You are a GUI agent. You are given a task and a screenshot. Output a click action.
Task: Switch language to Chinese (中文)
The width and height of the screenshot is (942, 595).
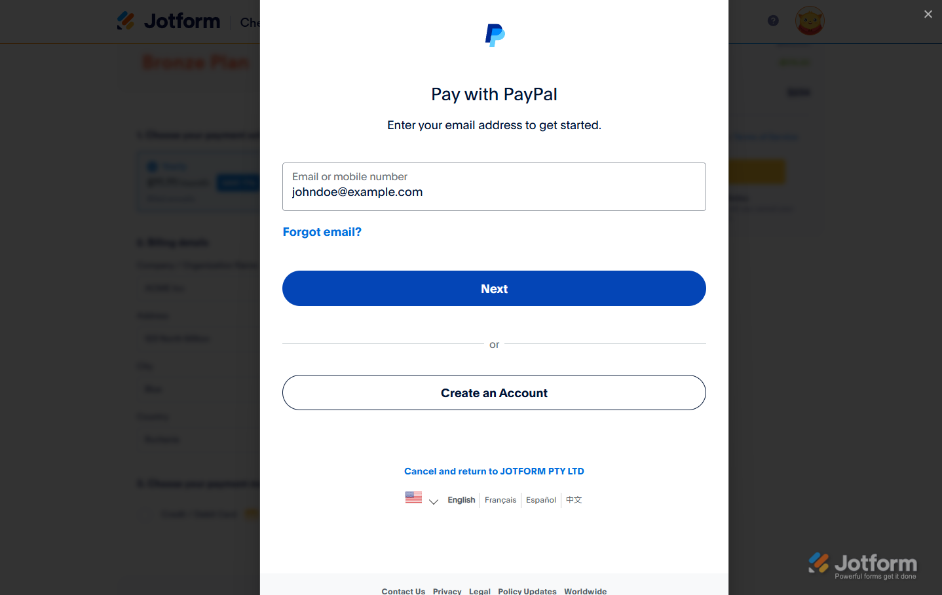pyautogui.click(x=574, y=500)
